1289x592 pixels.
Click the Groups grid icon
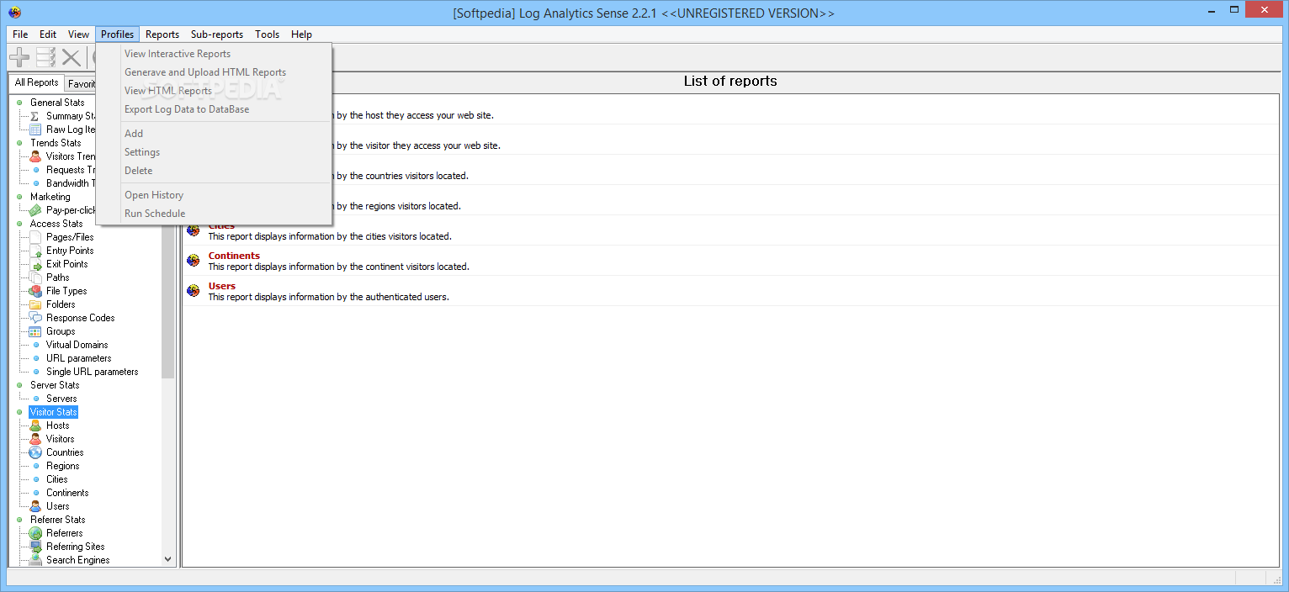click(x=35, y=331)
